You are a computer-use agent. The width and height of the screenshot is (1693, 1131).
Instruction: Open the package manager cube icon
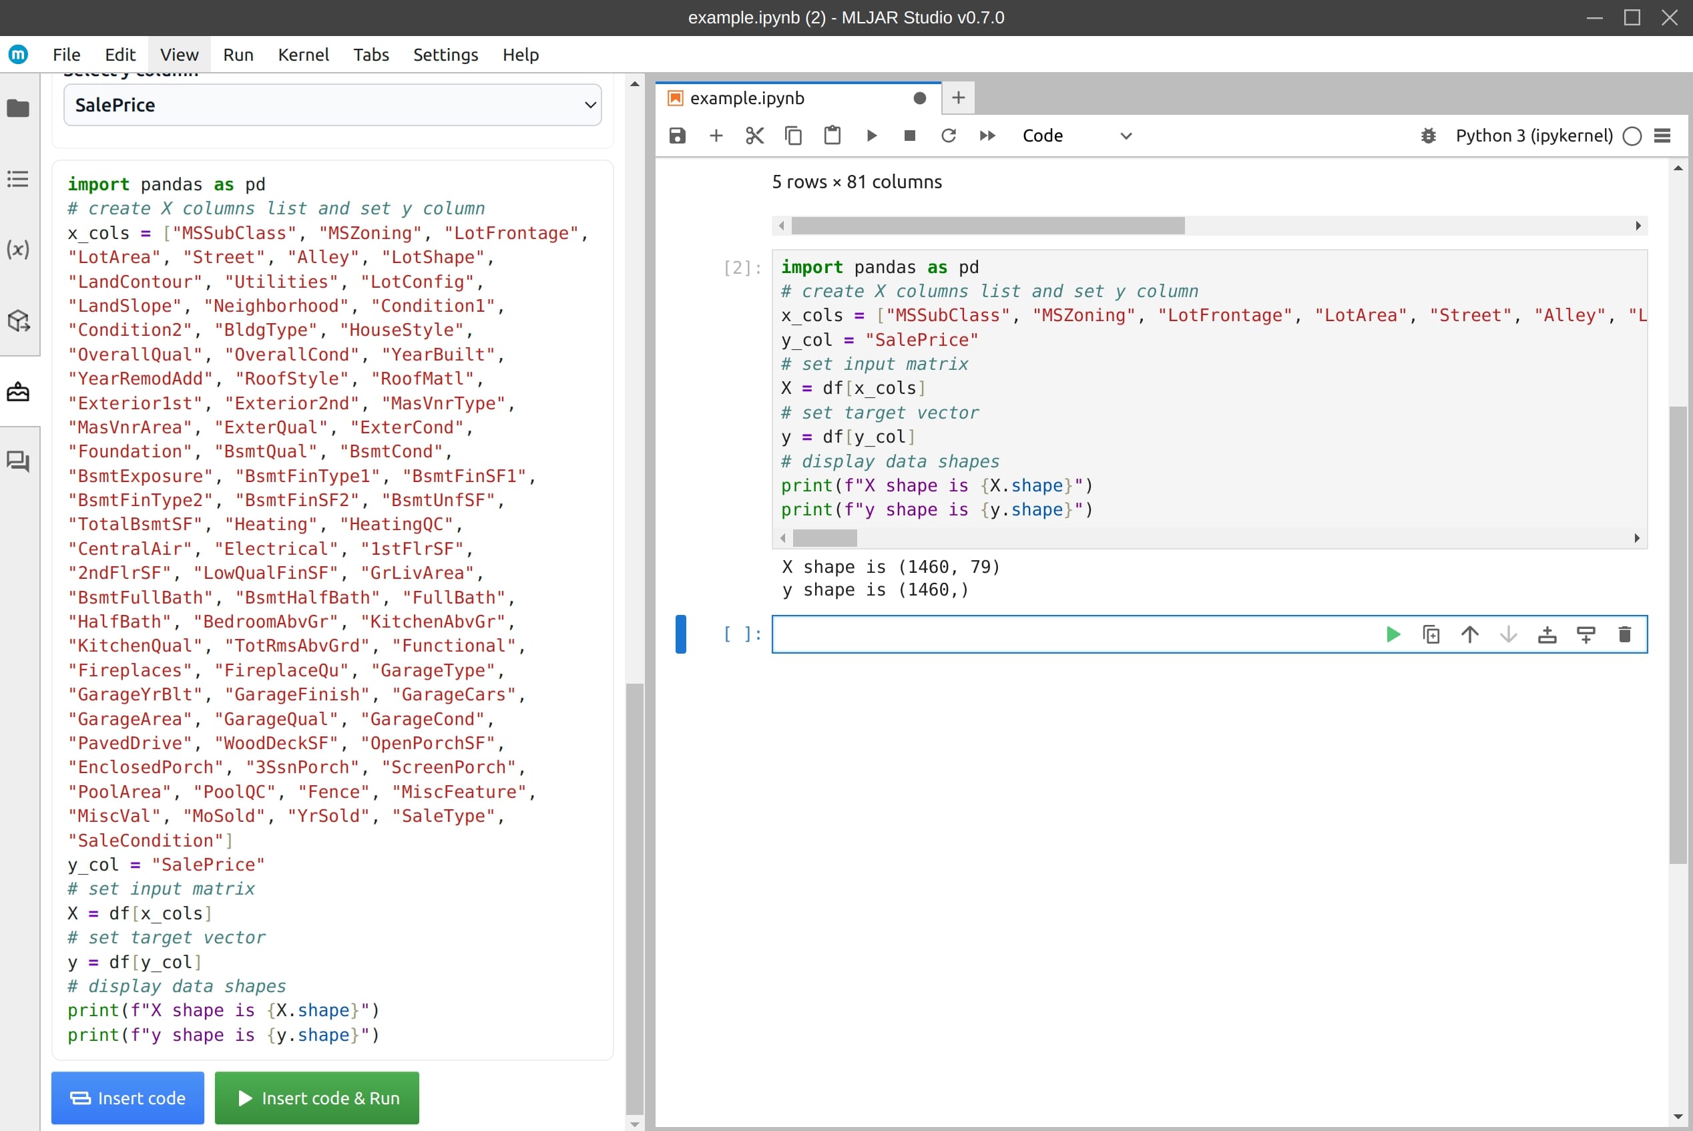[x=18, y=320]
